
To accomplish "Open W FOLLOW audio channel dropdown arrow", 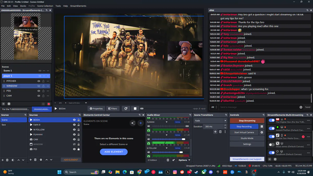I will 167,148.
